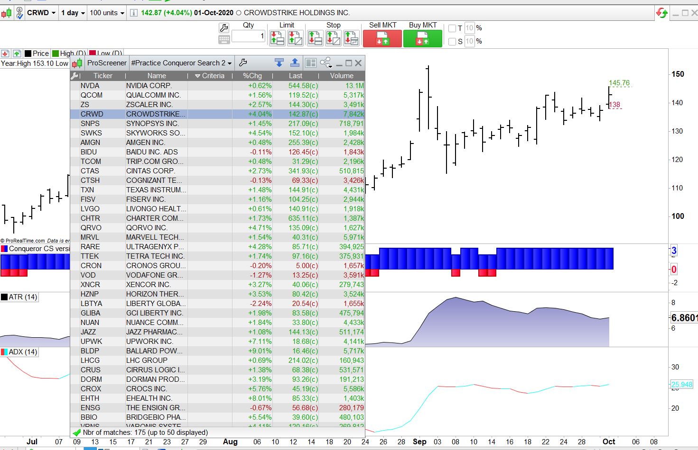Click the blue down-arrow icon in ProScreener

point(279,63)
